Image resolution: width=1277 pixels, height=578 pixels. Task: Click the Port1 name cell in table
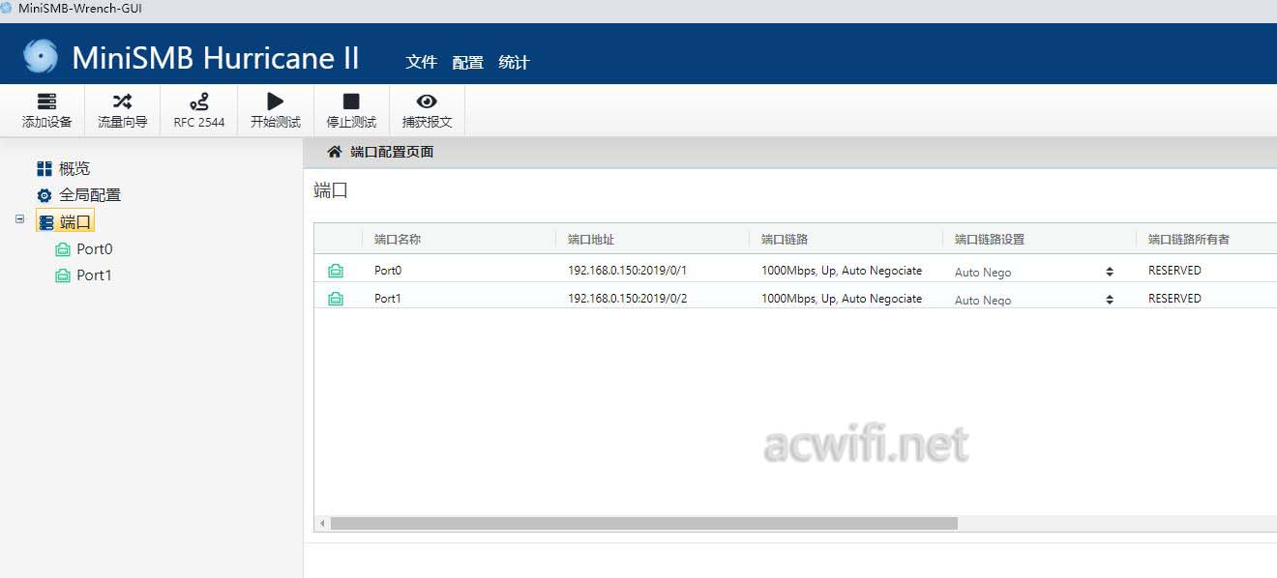[x=388, y=299]
